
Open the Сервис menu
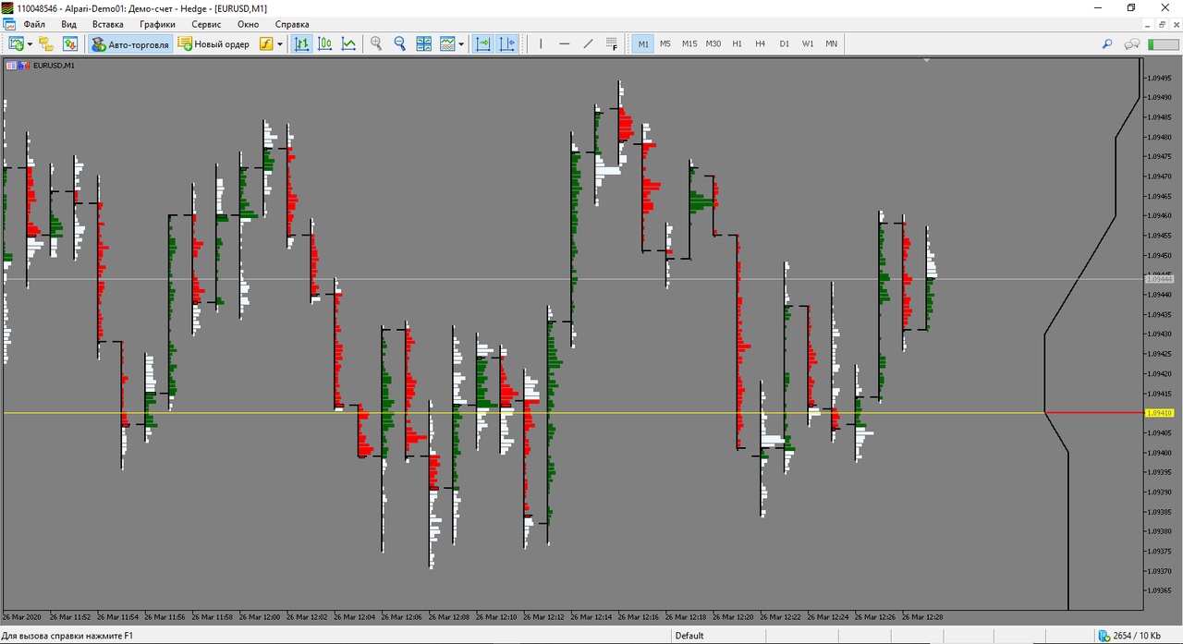[206, 24]
